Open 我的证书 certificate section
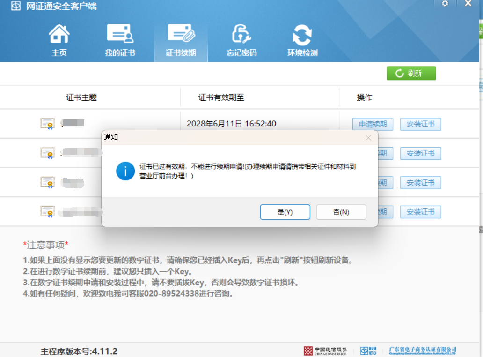Image resolution: width=483 pixels, height=357 pixels. (120, 40)
